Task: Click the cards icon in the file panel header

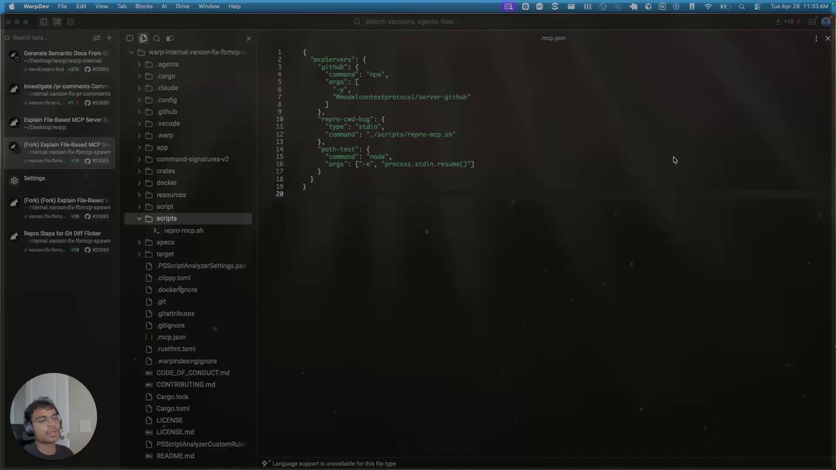Action: [170, 39]
